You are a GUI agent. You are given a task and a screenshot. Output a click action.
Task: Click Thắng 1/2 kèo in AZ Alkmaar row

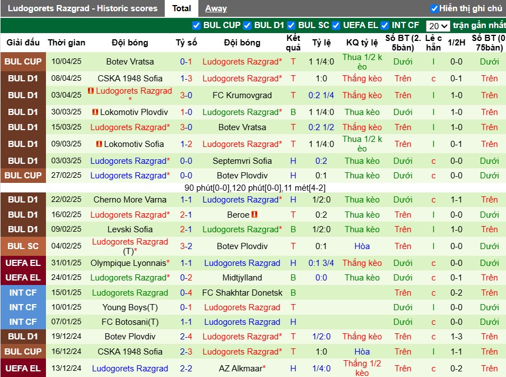[362, 368]
